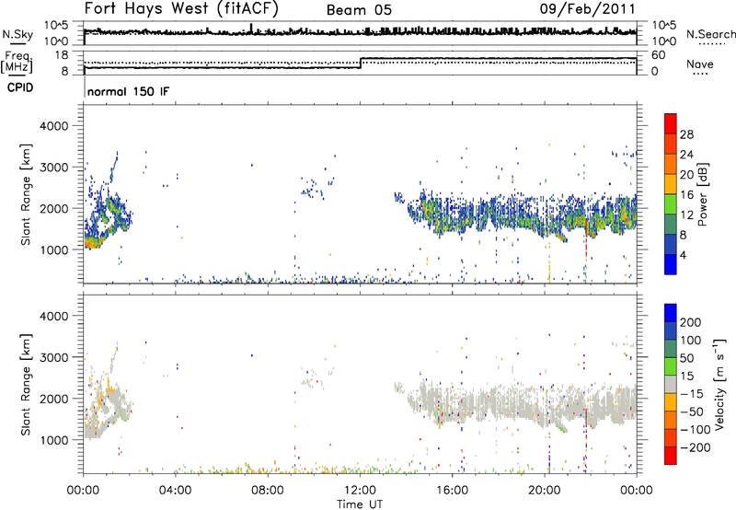Click the left '10^5' N.Sky axis value
Image resolution: width=736 pixels, height=510 pixels.
click(56, 26)
